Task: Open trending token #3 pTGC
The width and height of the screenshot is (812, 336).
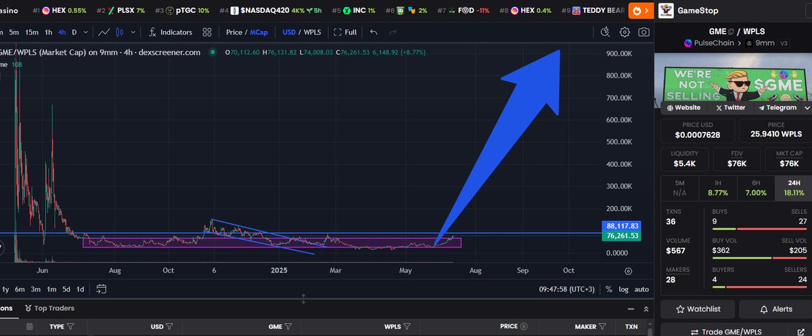Action: [x=182, y=11]
